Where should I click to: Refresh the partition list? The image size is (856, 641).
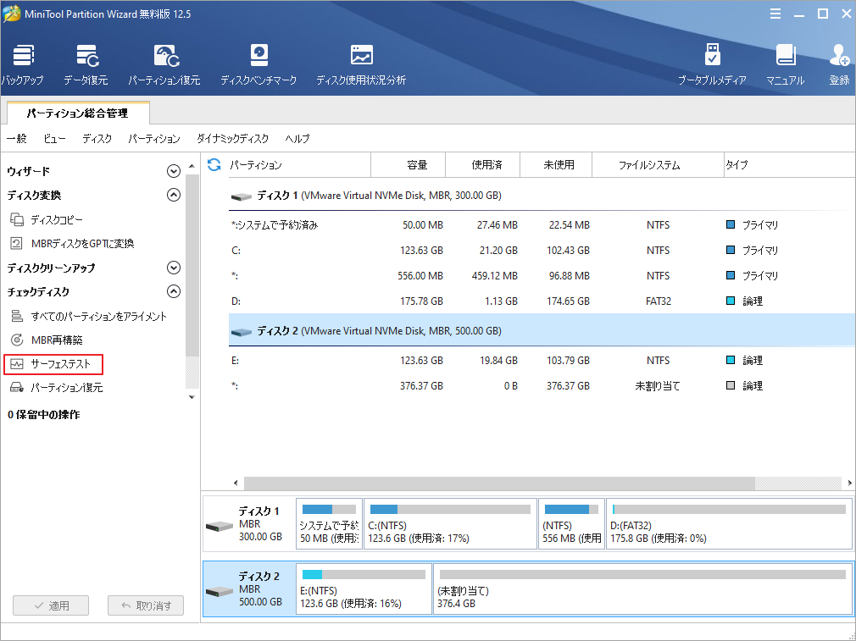click(x=214, y=165)
